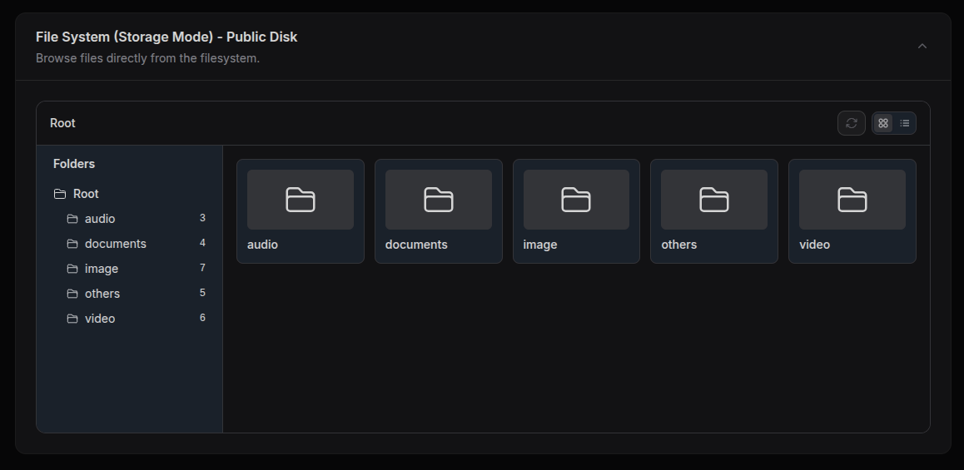Select Root in the Folders tree

pos(86,194)
